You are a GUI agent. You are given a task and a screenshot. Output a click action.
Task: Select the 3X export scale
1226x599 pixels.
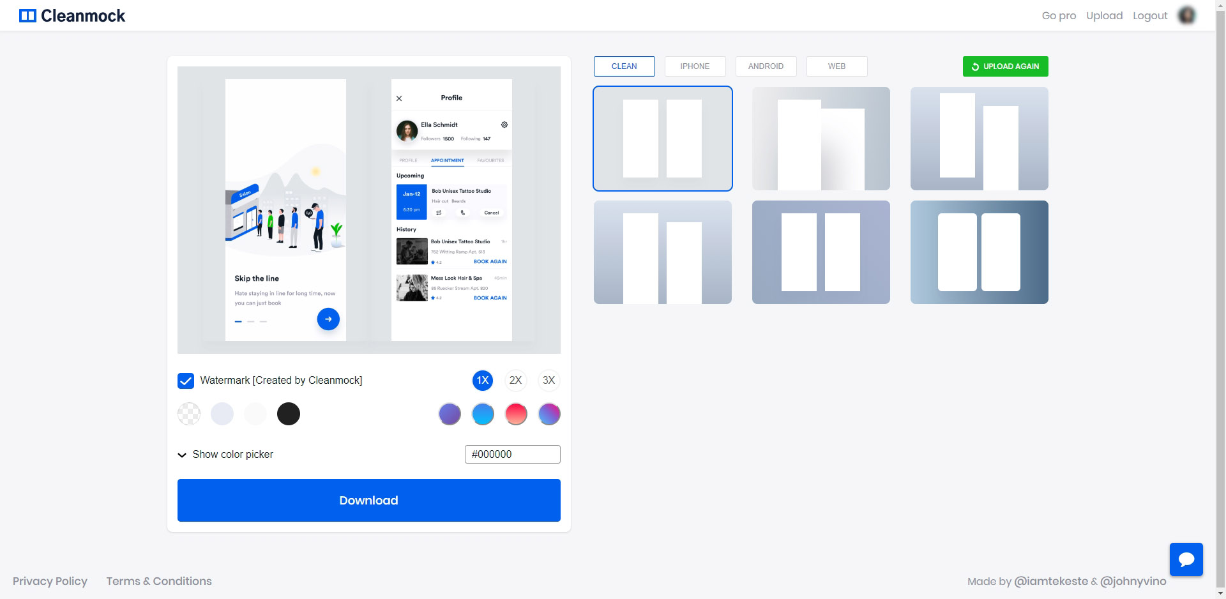(549, 381)
